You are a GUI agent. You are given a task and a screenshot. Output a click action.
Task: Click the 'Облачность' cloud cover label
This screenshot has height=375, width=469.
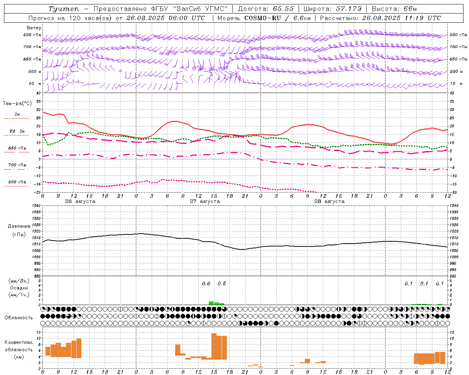coord(19,318)
